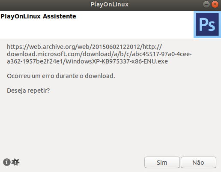This screenshot has width=221, height=172.
Task: Click the 'Deseja repetir?' question text
Action: (28, 91)
